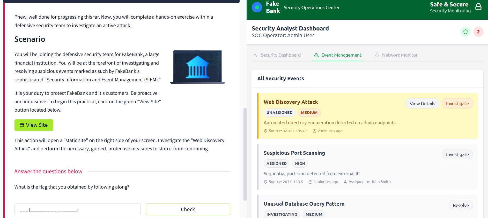The height and width of the screenshot is (218, 488).
Task: Click the Safe & Secure header text
Action: 449,4
